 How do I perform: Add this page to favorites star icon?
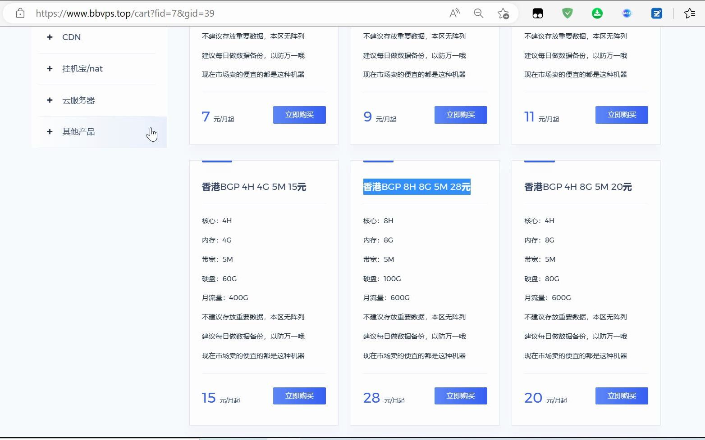(503, 13)
